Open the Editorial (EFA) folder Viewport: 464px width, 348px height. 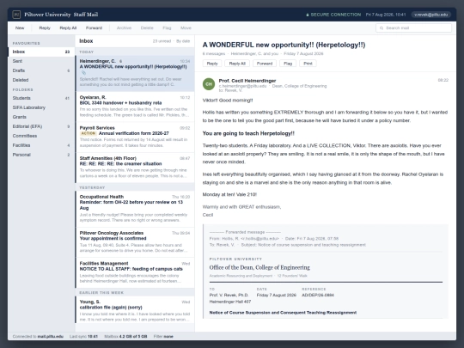click(x=41, y=126)
